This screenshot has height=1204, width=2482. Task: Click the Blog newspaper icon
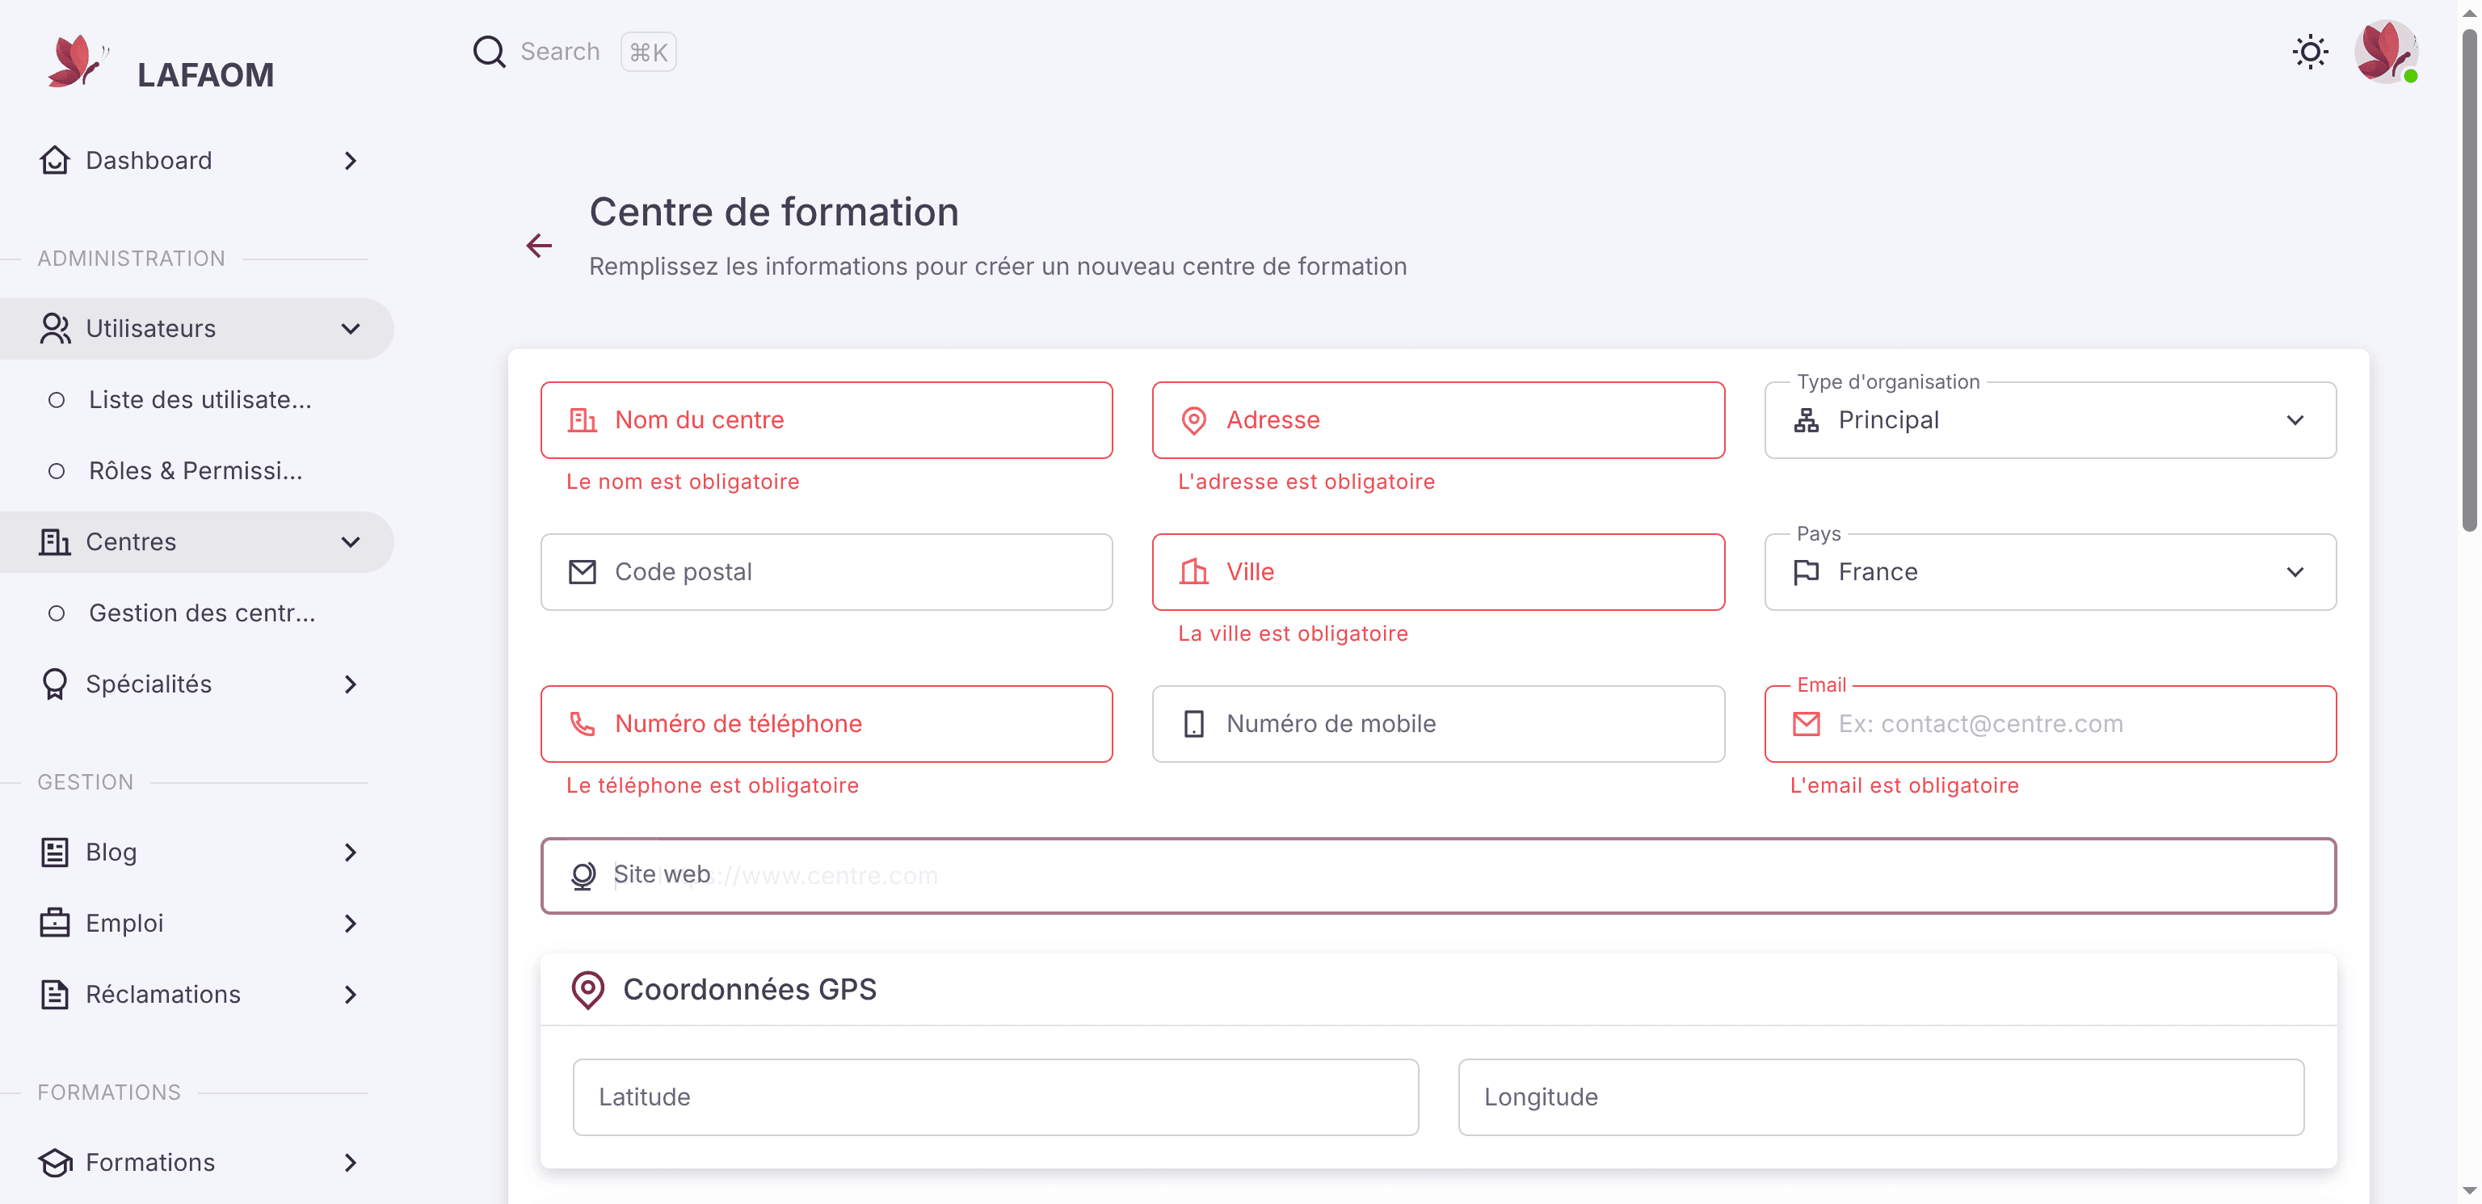point(55,852)
